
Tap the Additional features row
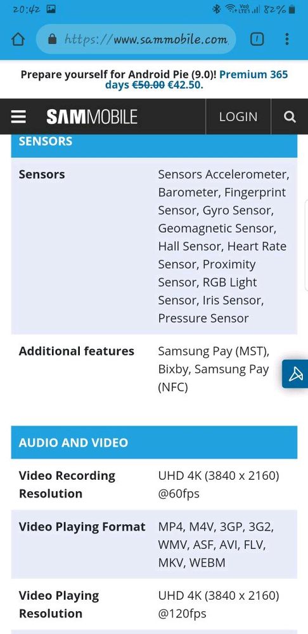[x=154, y=369]
